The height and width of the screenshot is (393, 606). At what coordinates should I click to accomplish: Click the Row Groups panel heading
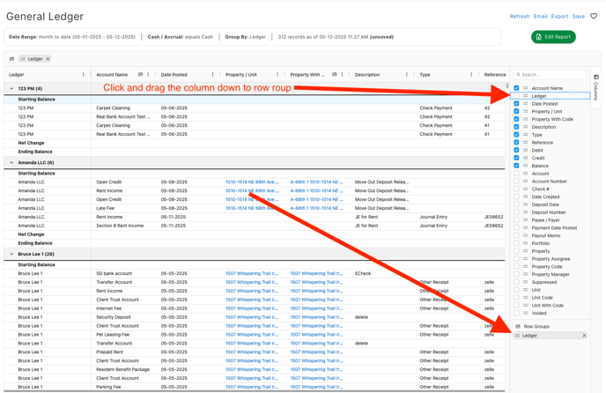click(x=536, y=326)
